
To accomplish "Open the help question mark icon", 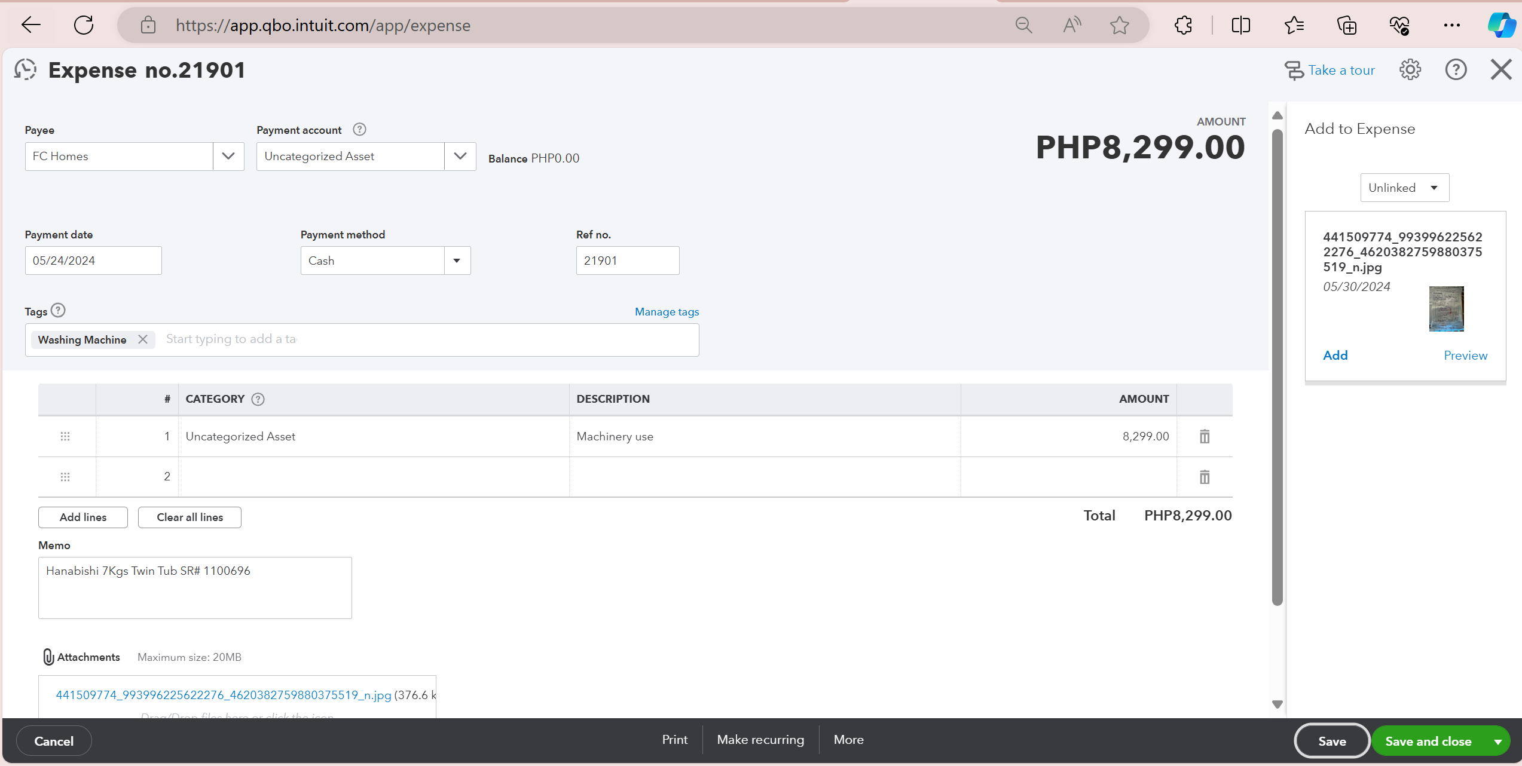I will coord(1456,70).
